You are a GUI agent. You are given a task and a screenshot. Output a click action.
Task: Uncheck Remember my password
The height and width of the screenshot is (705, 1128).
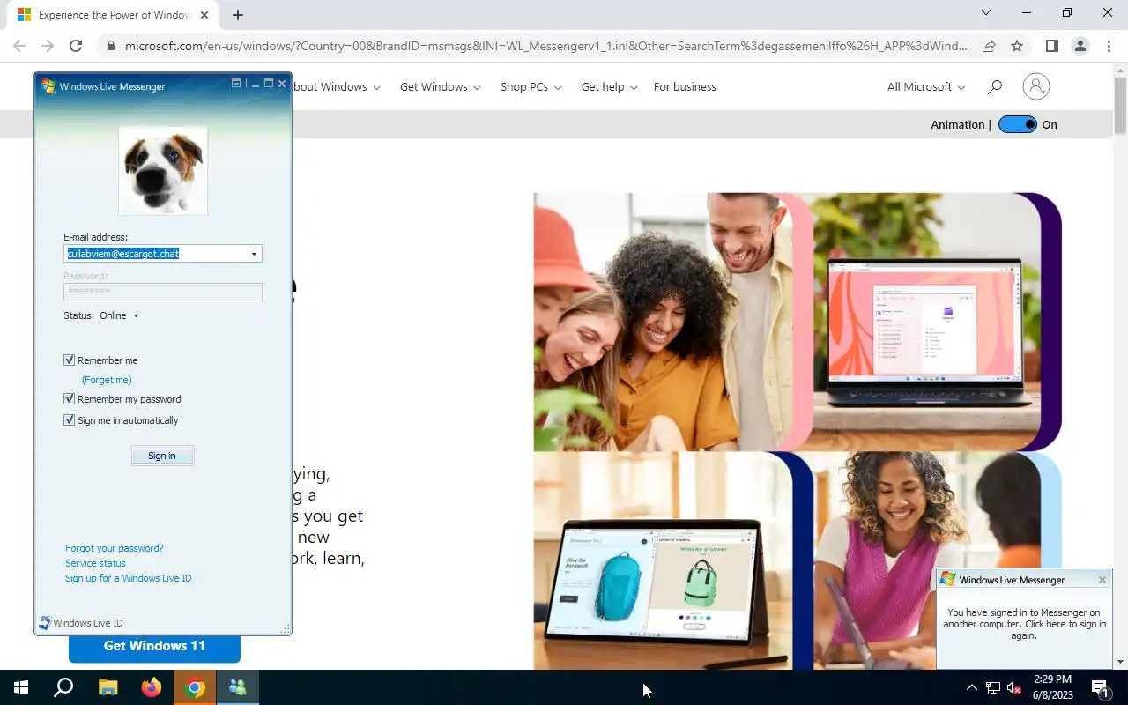[x=69, y=398]
